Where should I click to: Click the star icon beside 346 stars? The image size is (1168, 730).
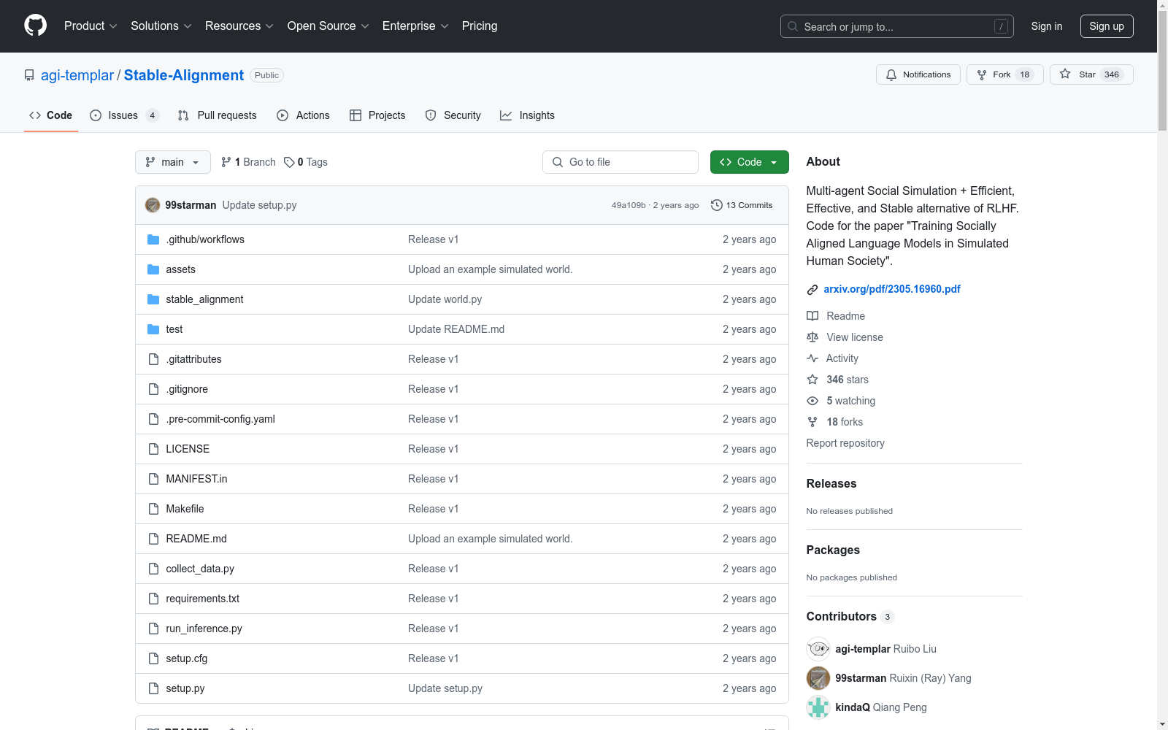click(812, 380)
